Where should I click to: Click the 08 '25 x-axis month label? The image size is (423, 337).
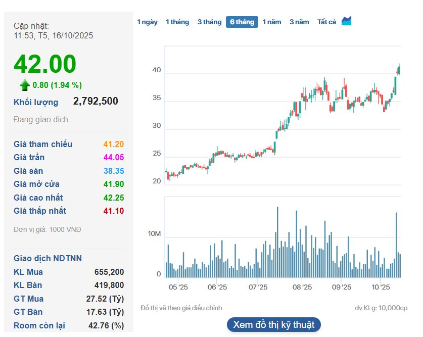pyautogui.click(x=302, y=287)
